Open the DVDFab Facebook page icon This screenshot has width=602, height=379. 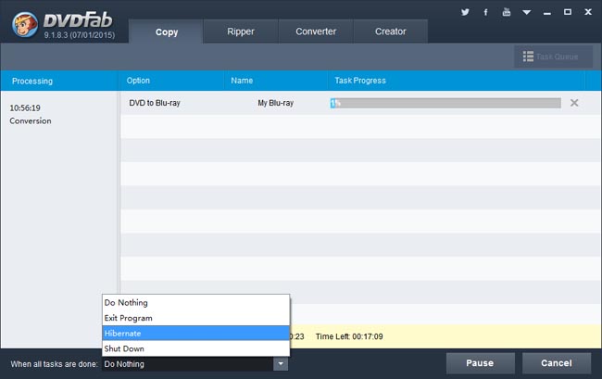pos(485,12)
